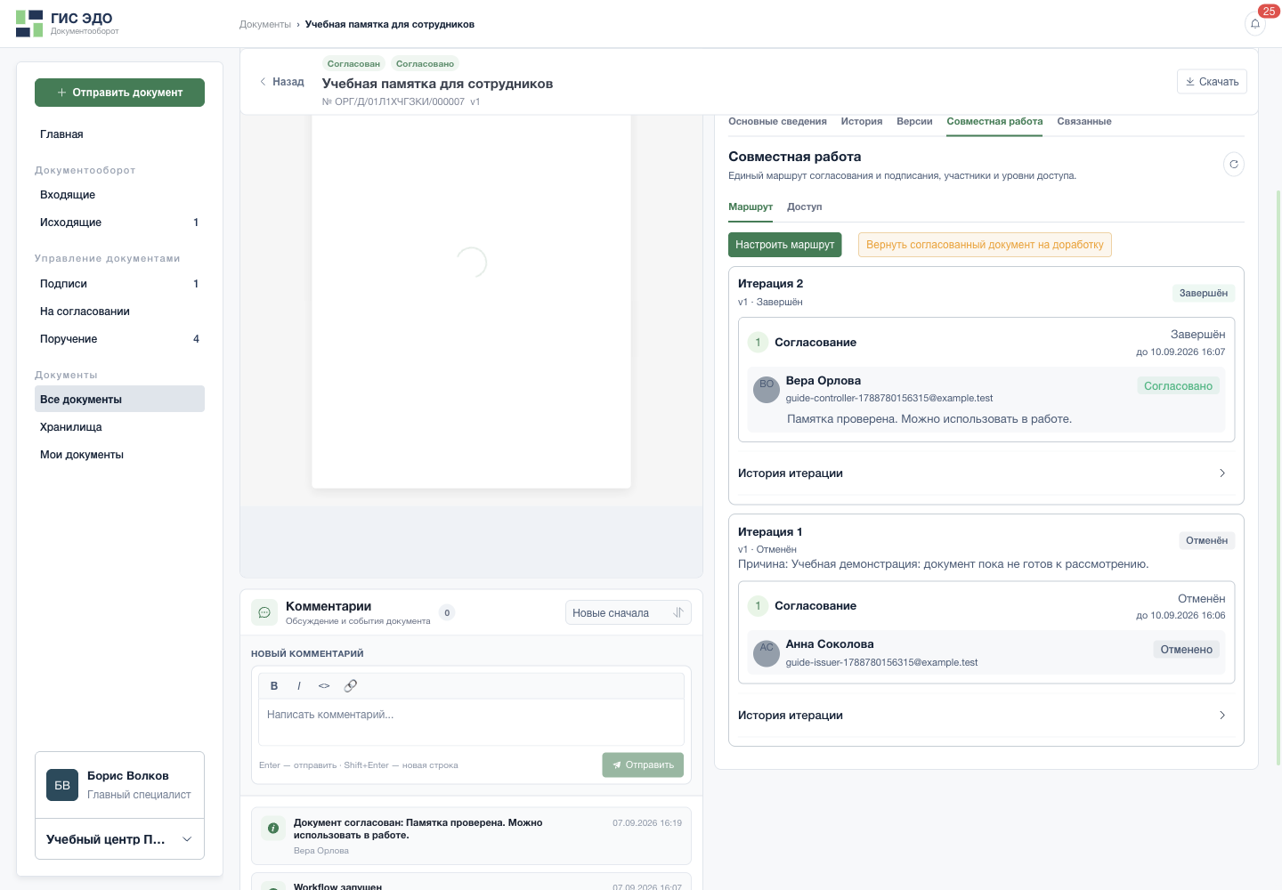
Task: Open Мои документы in sidebar
Action: point(119,455)
